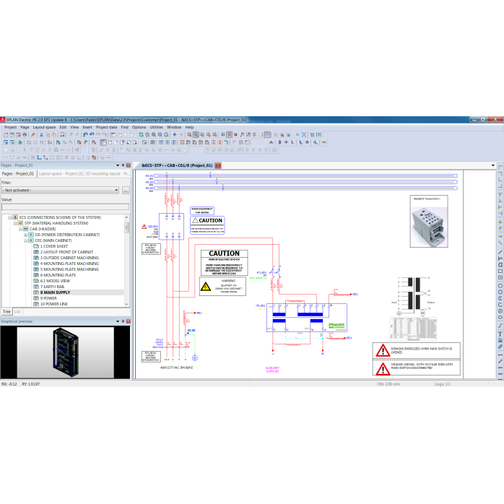Click the Print icon in top toolbar
504x504 pixels.
[x=25, y=135]
